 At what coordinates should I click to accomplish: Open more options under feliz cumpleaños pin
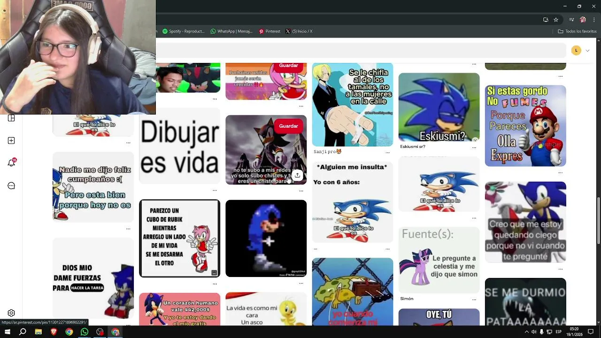(x=128, y=229)
